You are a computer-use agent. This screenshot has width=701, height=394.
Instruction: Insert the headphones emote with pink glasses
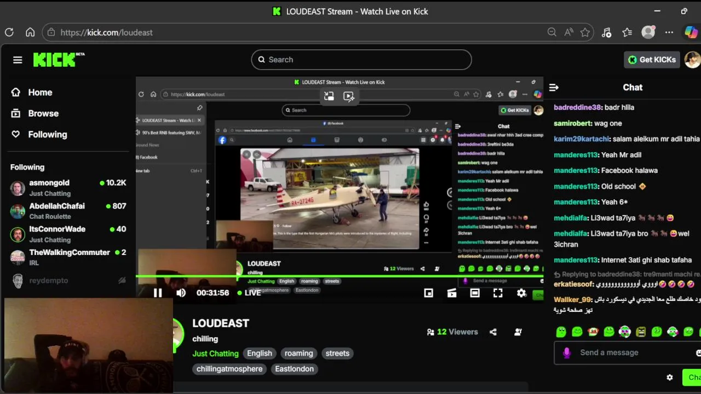coord(625,332)
